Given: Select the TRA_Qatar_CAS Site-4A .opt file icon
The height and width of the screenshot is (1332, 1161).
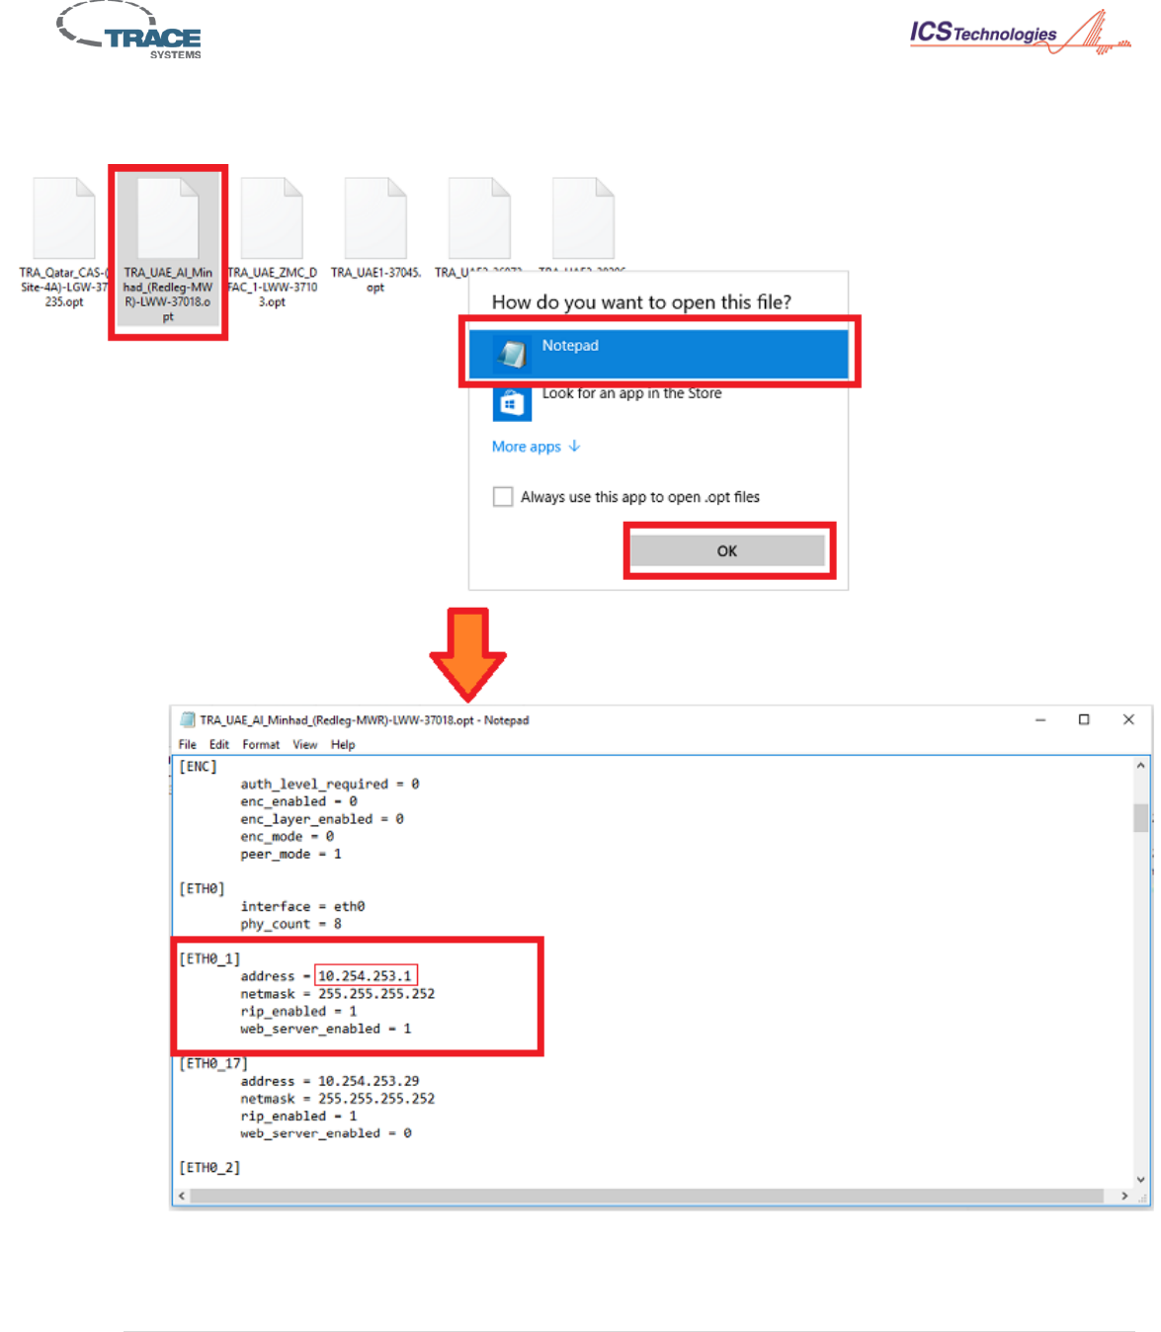Looking at the screenshot, I should [x=64, y=218].
